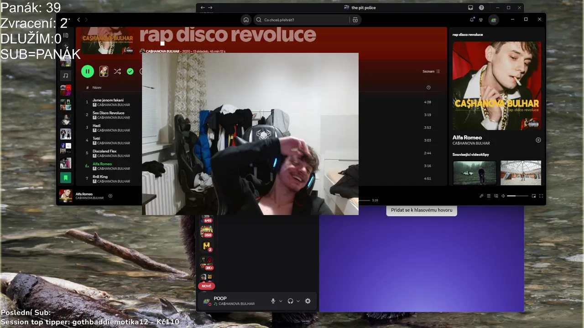Screen dimensions: 584x328
Task: Open the music-note playlist in Spotify sidebar
Action: (x=66, y=76)
